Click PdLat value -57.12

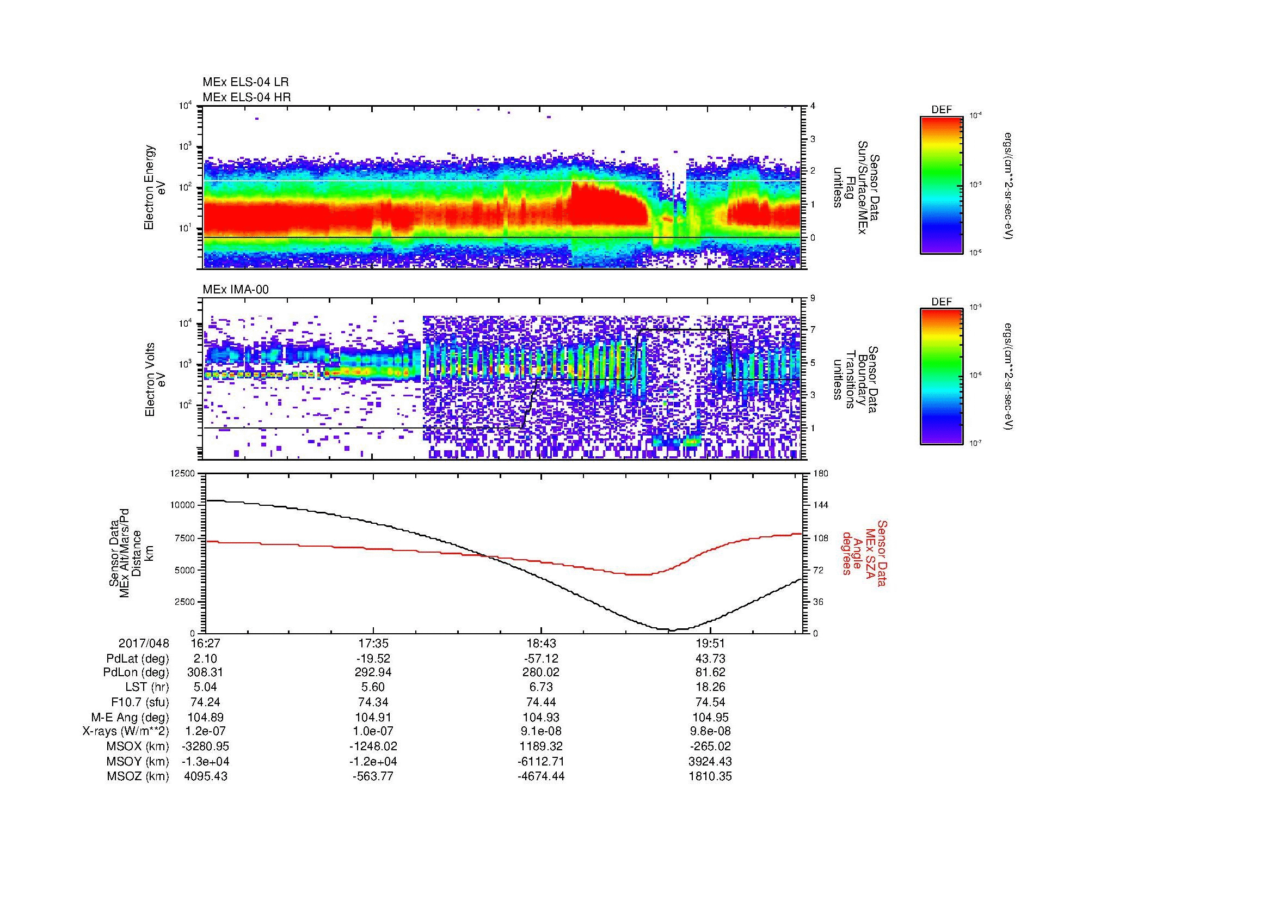tap(540, 659)
